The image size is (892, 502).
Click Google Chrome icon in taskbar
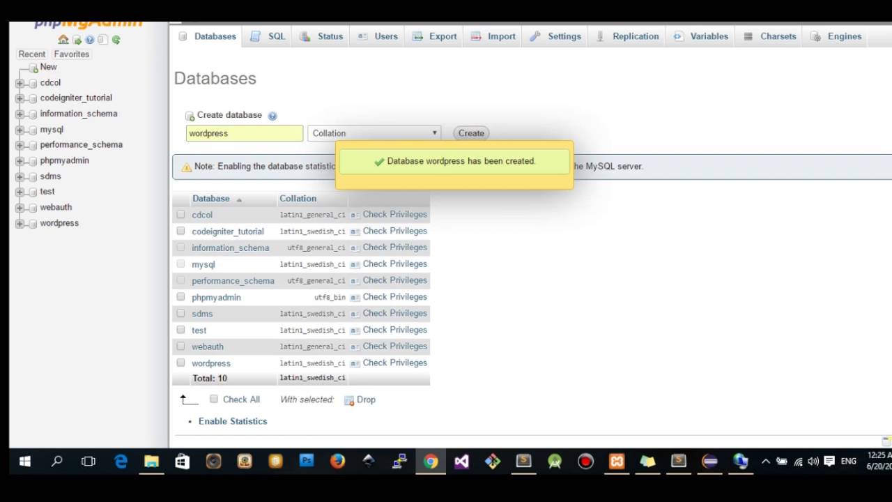(431, 462)
